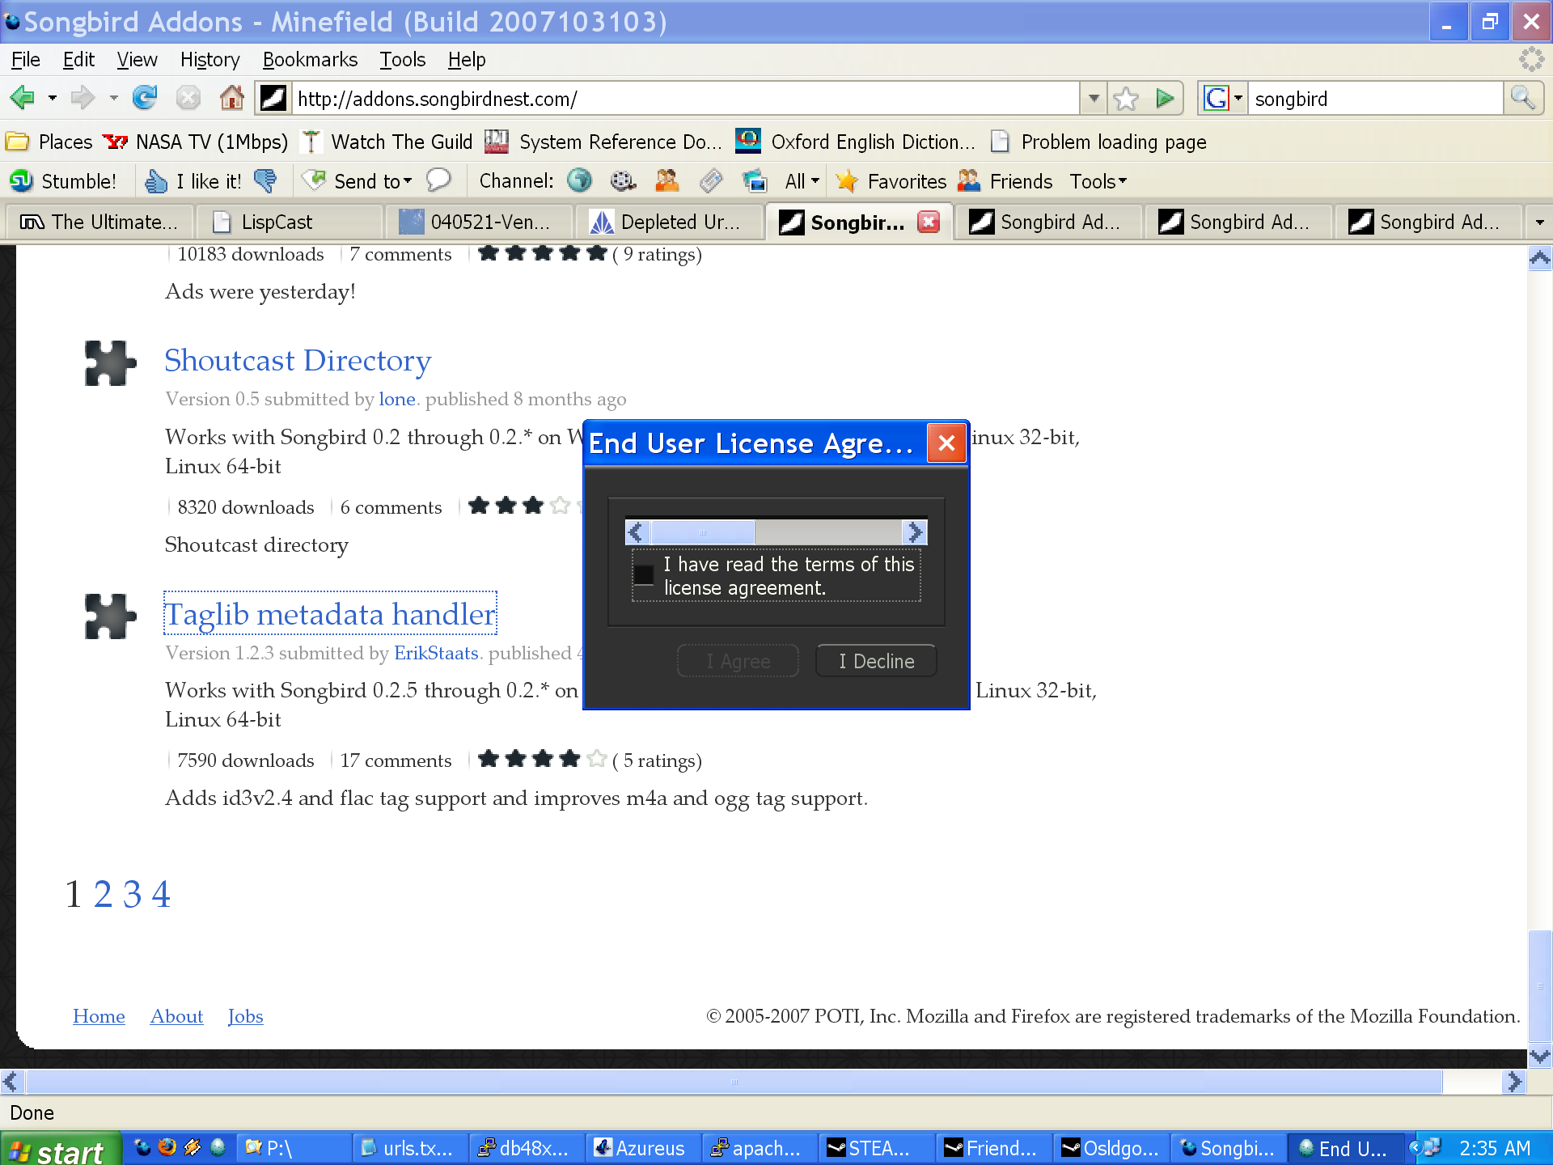Click the search box containing songbird
The image size is (1553, 1165).
[x=1375, y=99]
